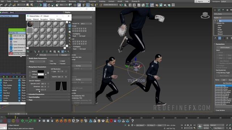Click the selection lock icon in status bar
The height and width of the screenshot is (130, 232).
(129, 125)
